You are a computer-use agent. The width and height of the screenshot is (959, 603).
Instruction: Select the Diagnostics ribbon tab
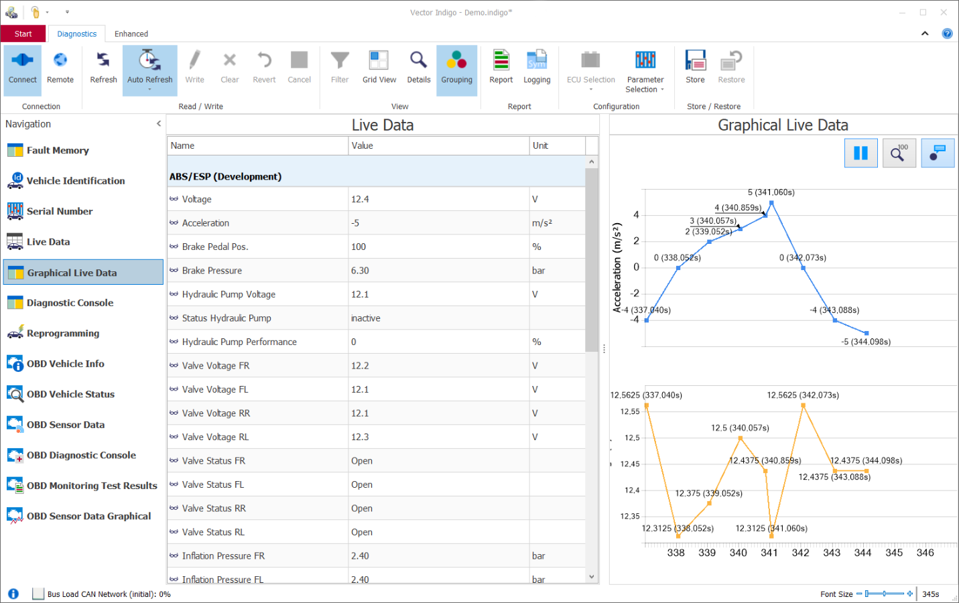[x=77, y=33]
